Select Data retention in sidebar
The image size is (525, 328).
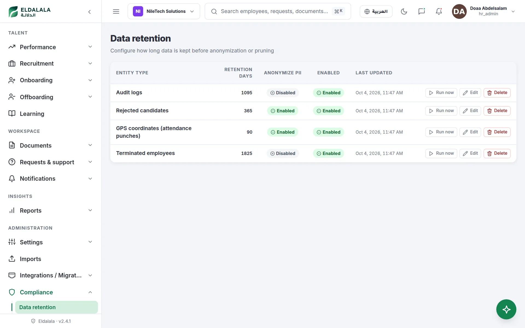click(x=56, y=307)
